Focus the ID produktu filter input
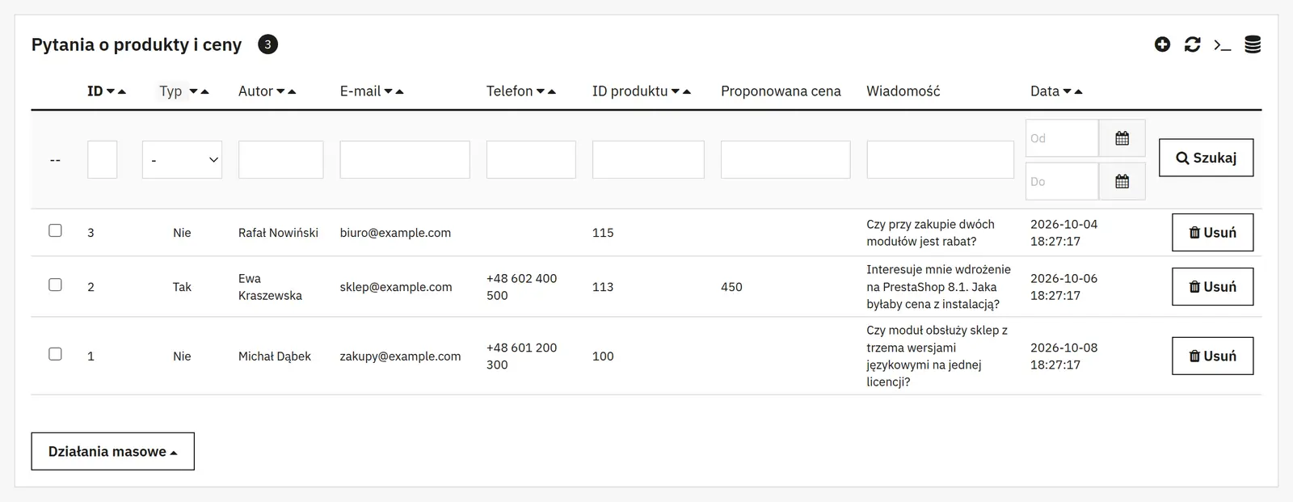1293x502 pixels. (x=648, y=160)
